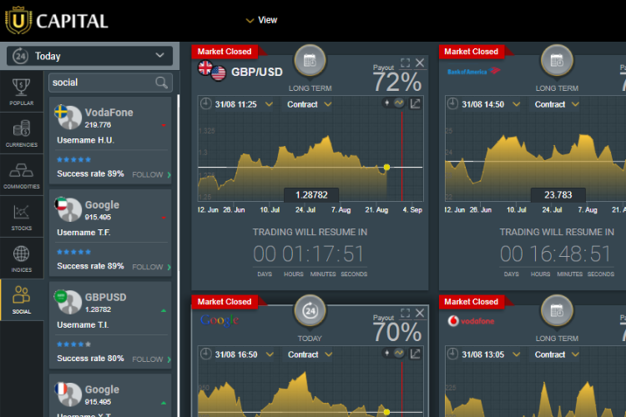This screenshot has height=417, width=626.
Task: Click VodaFone trader avatar with Swedish flag
Action: click(68, 117)
